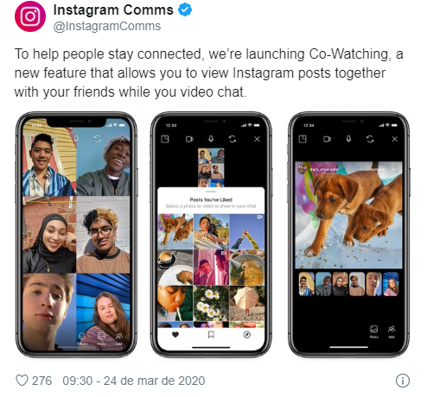Click the Instagram logo profile picture
Image resolution: width=427 pixels, height=397 pixels.
coord(30,16)
